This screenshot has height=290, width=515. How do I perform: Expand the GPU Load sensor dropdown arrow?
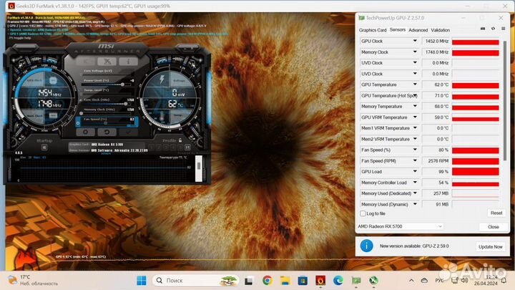(x=415, y=171)
